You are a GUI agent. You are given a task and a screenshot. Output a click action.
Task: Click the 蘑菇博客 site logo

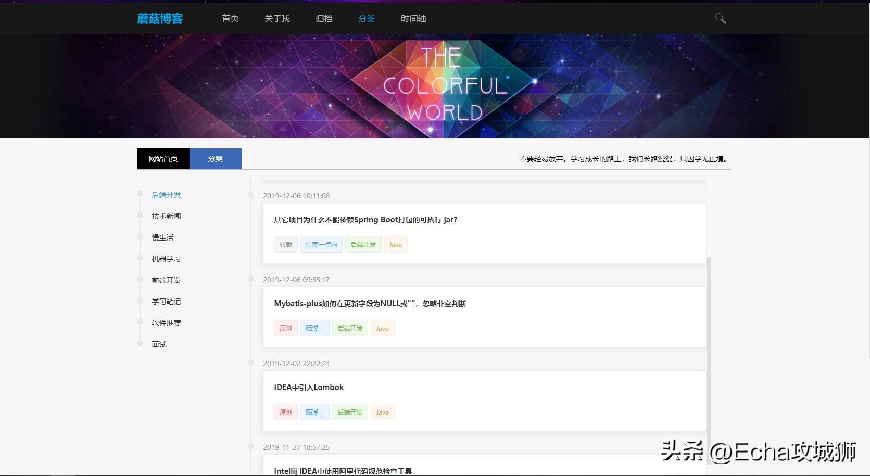coord(160,18)
